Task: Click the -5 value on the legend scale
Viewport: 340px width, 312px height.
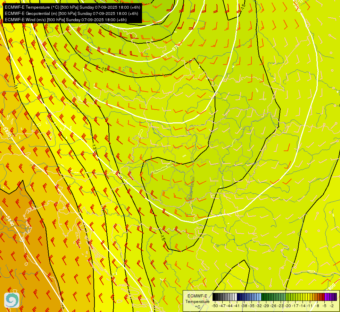Action: [x=324, y=306]
